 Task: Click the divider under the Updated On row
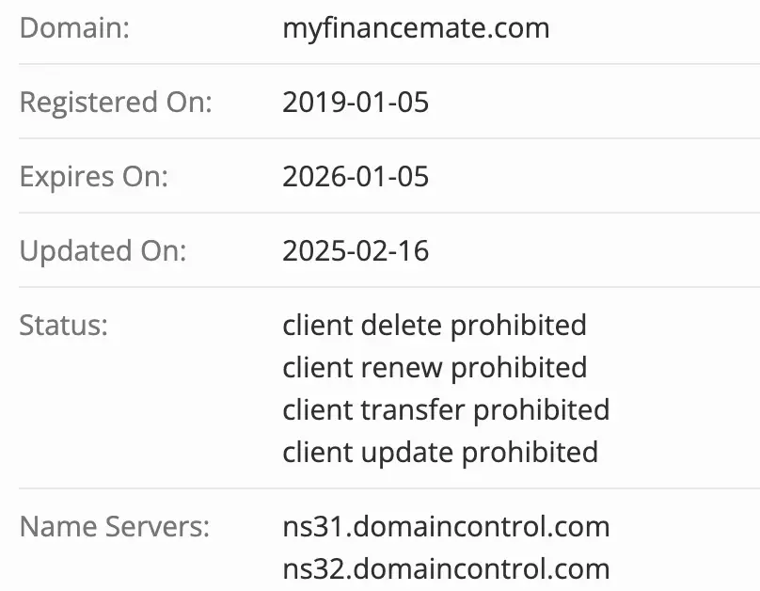[380, 287]
